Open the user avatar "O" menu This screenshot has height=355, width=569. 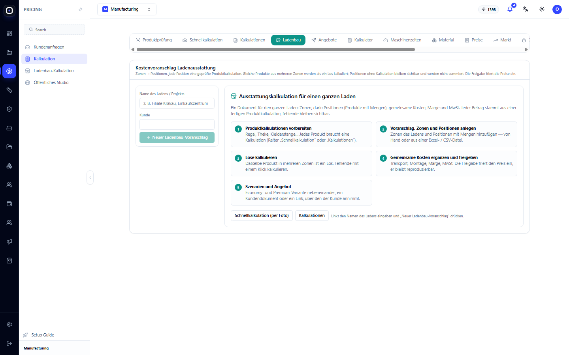point(557,9)
